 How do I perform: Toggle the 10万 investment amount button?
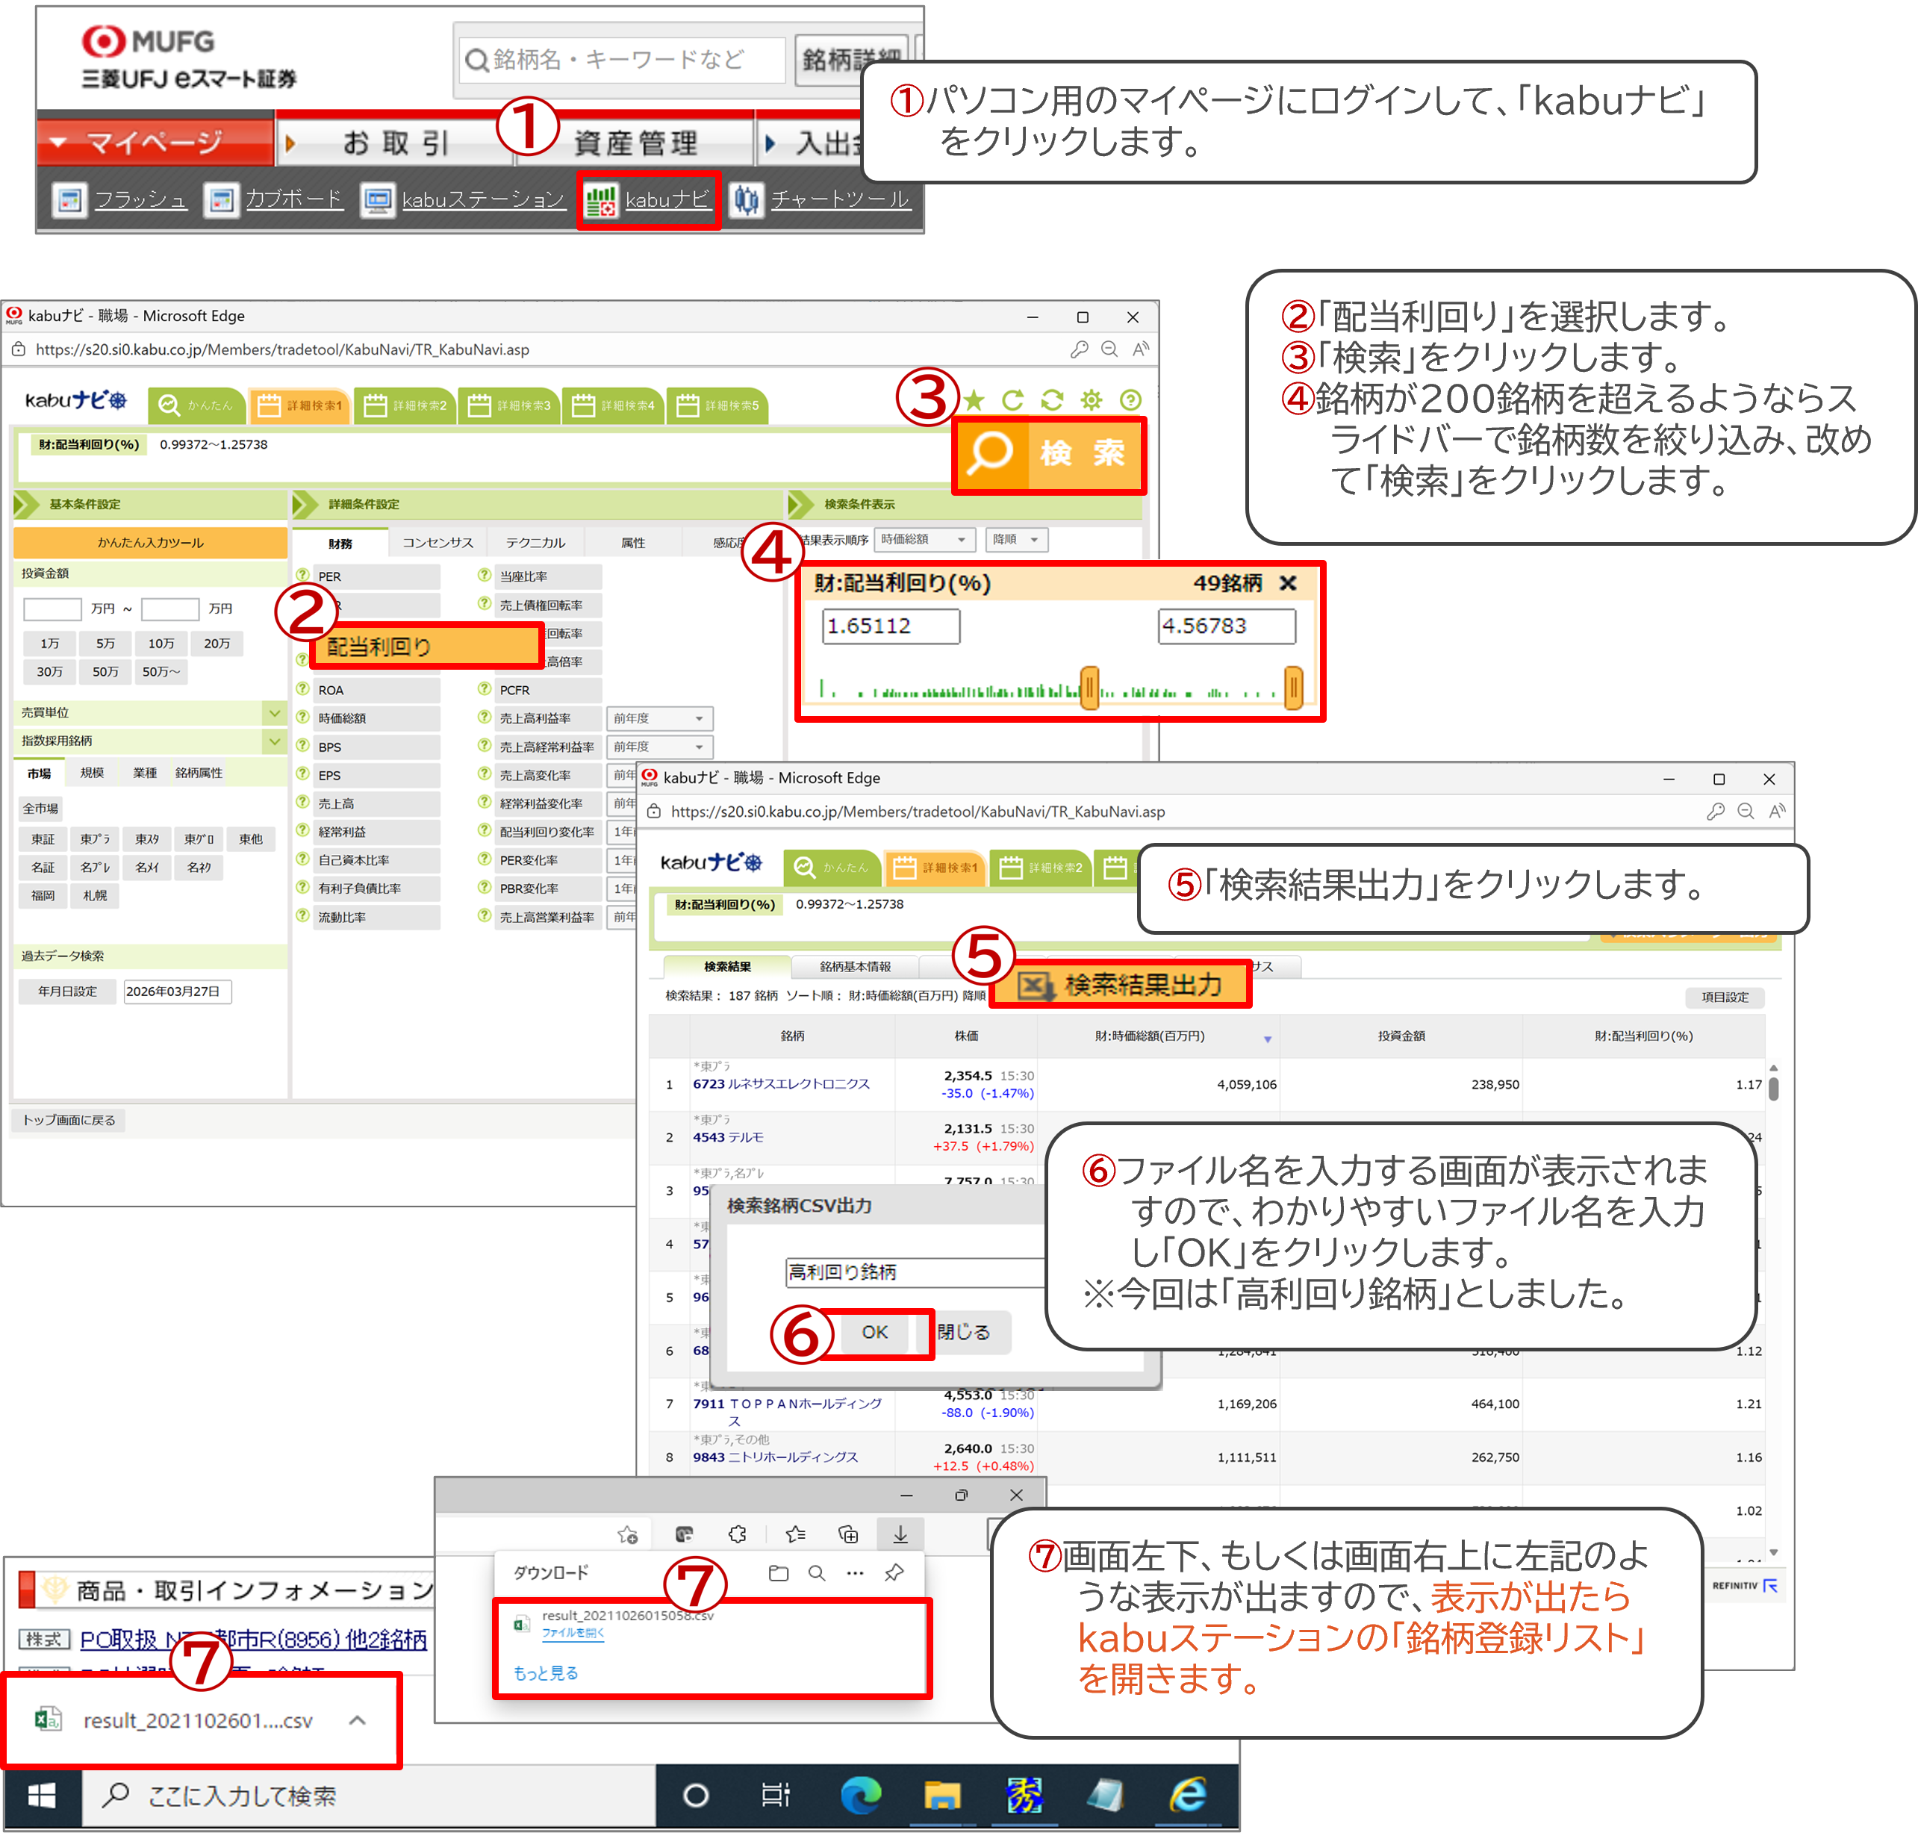point(161,643)
